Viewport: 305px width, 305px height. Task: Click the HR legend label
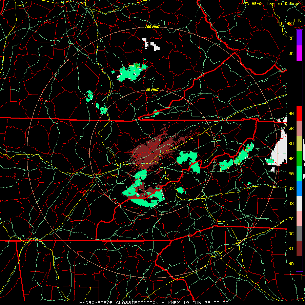(291, 159)
